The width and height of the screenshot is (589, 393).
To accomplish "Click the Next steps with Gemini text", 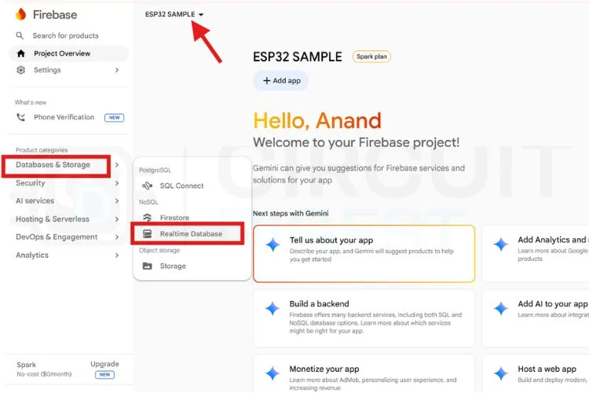I will [x=291, y=213].
